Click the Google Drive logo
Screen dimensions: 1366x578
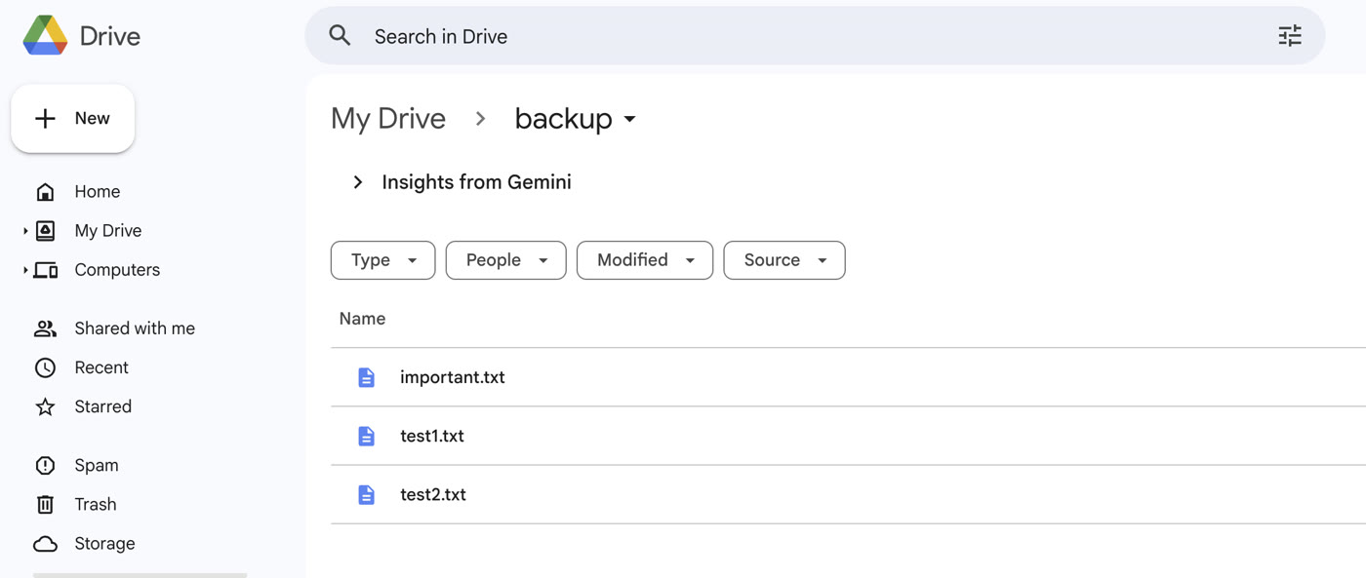pos(43,35)
